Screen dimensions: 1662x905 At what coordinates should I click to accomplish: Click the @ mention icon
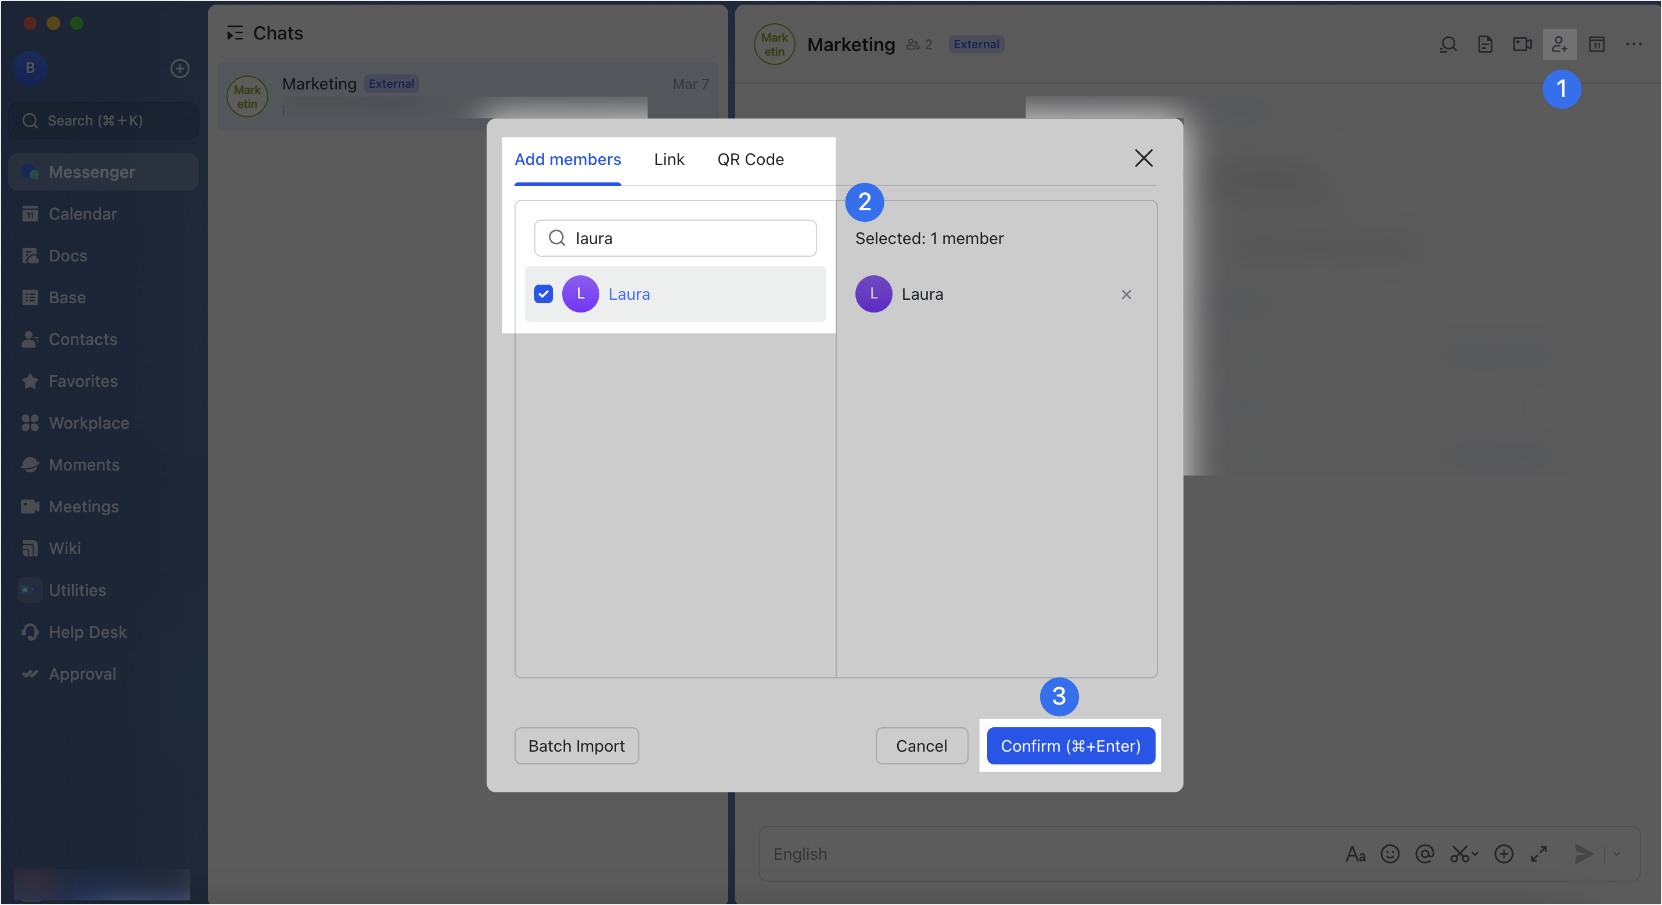coord(1424,854)
